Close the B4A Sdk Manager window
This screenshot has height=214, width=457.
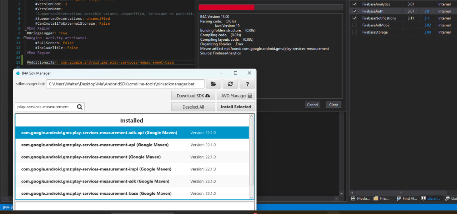pyautogui.click(x=249, y=73)
